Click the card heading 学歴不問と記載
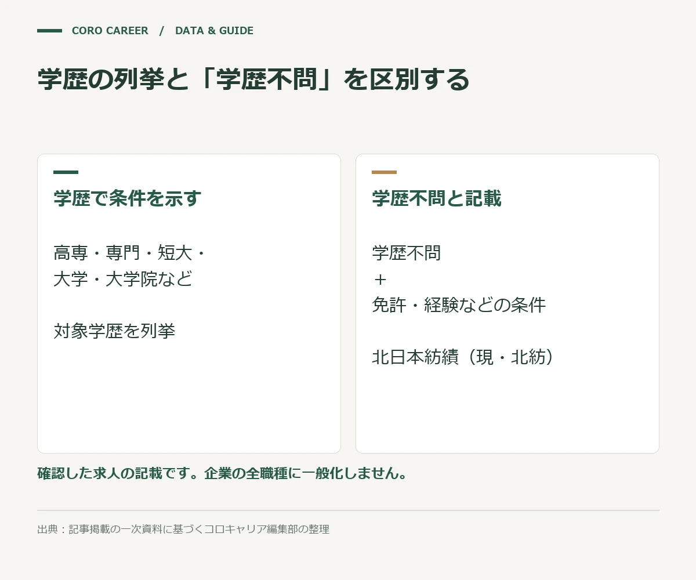696x580 pixels. [436, 198]
